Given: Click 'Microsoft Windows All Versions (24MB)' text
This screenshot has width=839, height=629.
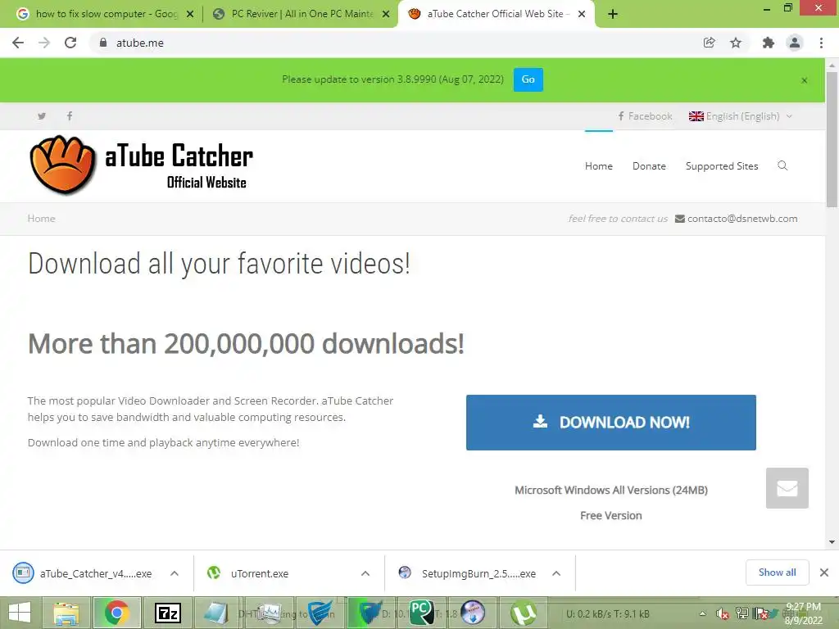Looking at the screenshot, I should (x=611, y=490).
